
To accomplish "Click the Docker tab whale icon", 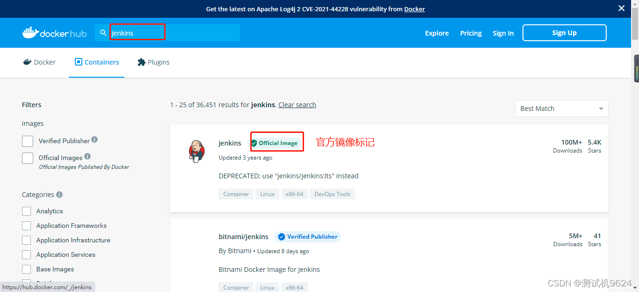I will 27,62.
